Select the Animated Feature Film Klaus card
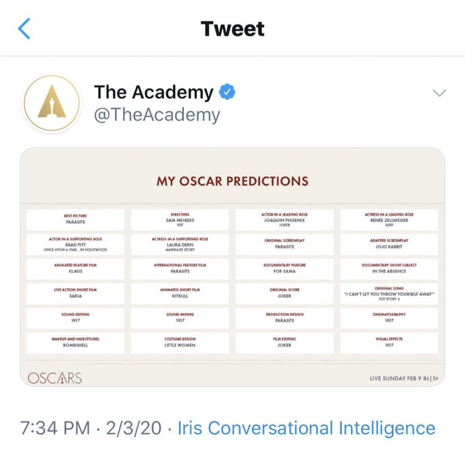This screenshot has height=450, width=465. click(76, 268)
